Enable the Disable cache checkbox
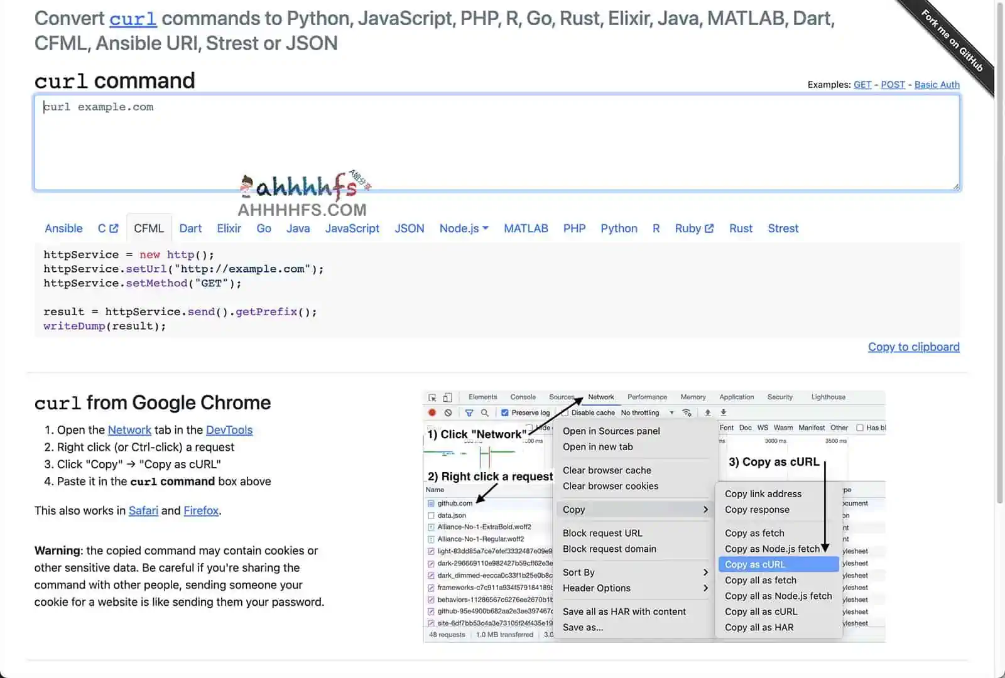1005x678 pixels. pyautogui.click(x=565, y=412)
